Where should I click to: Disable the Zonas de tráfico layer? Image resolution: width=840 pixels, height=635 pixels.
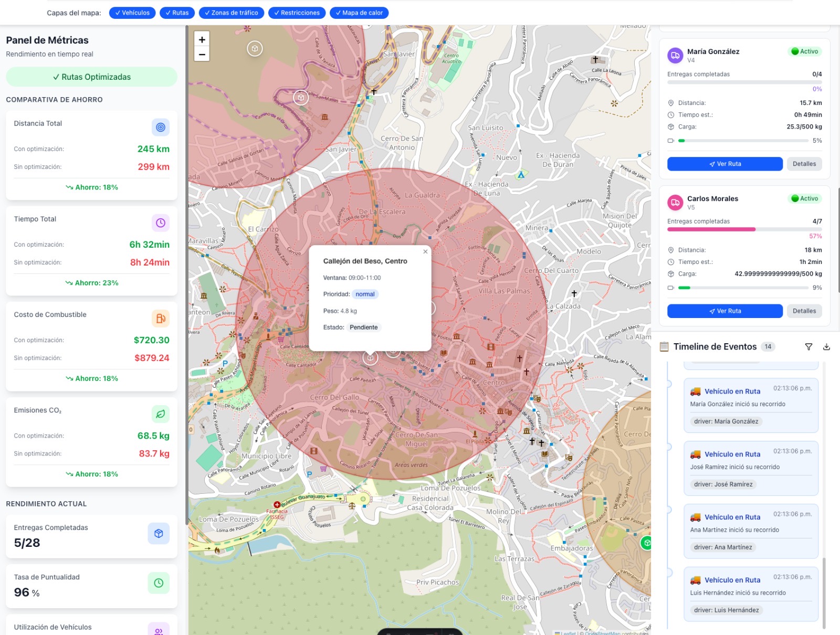coord(231,13)
